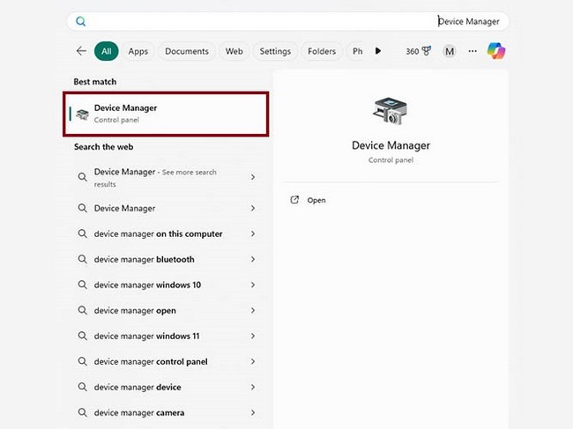Show more filters with the play arrow
Image resolution: width=573 pixels, height=429 pixels.
[378, 51]
